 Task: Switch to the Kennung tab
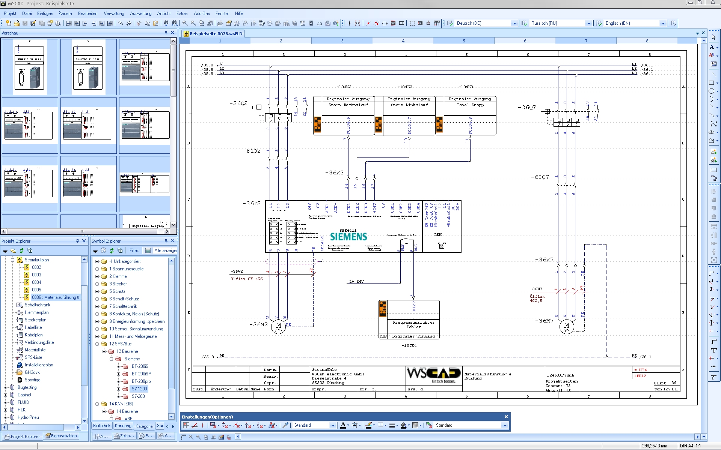(123, 426)
